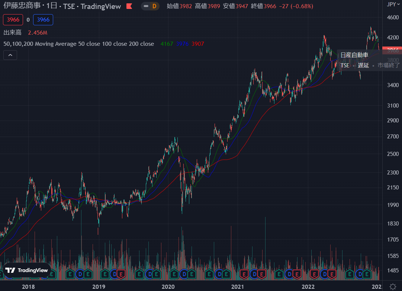Click the 2020 label on the time axis

[x=168, y=287]
